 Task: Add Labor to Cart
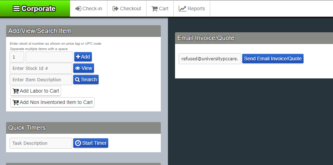36,91
